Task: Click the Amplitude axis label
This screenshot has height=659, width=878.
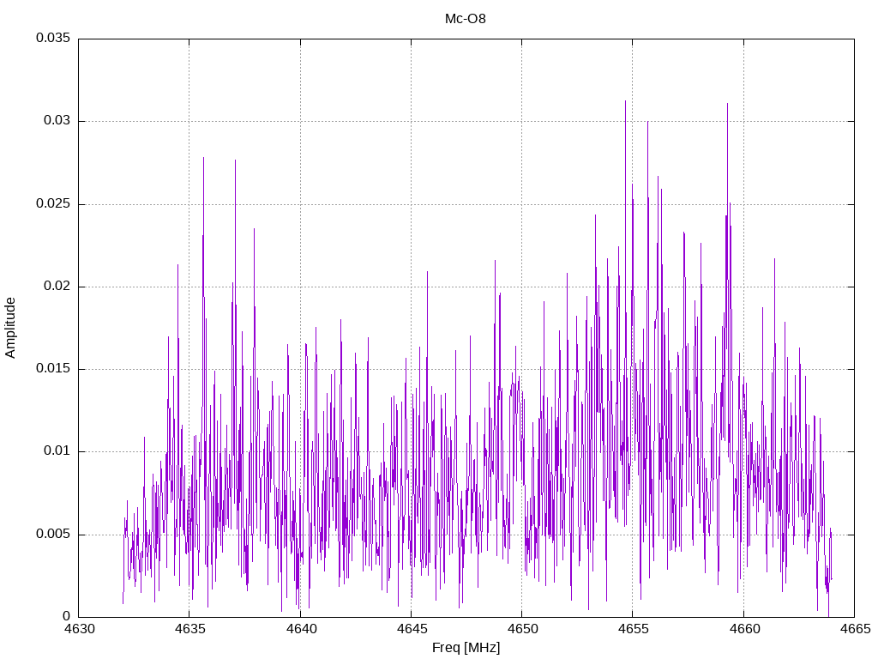Action: (10, 328)
